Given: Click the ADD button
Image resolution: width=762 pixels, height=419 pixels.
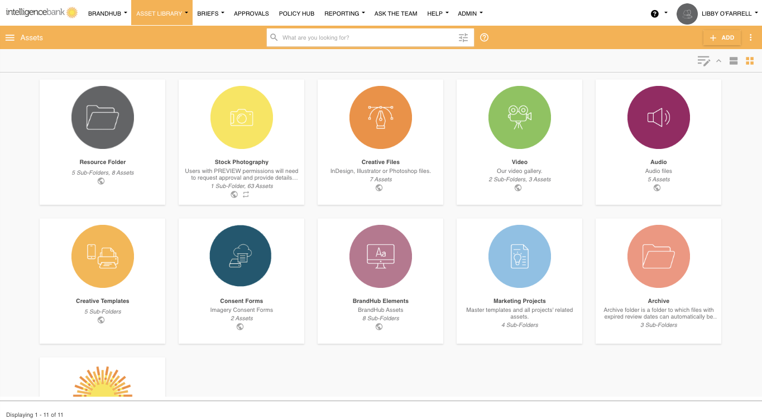Looking at the screenshot, I should [x=722, y=37].
